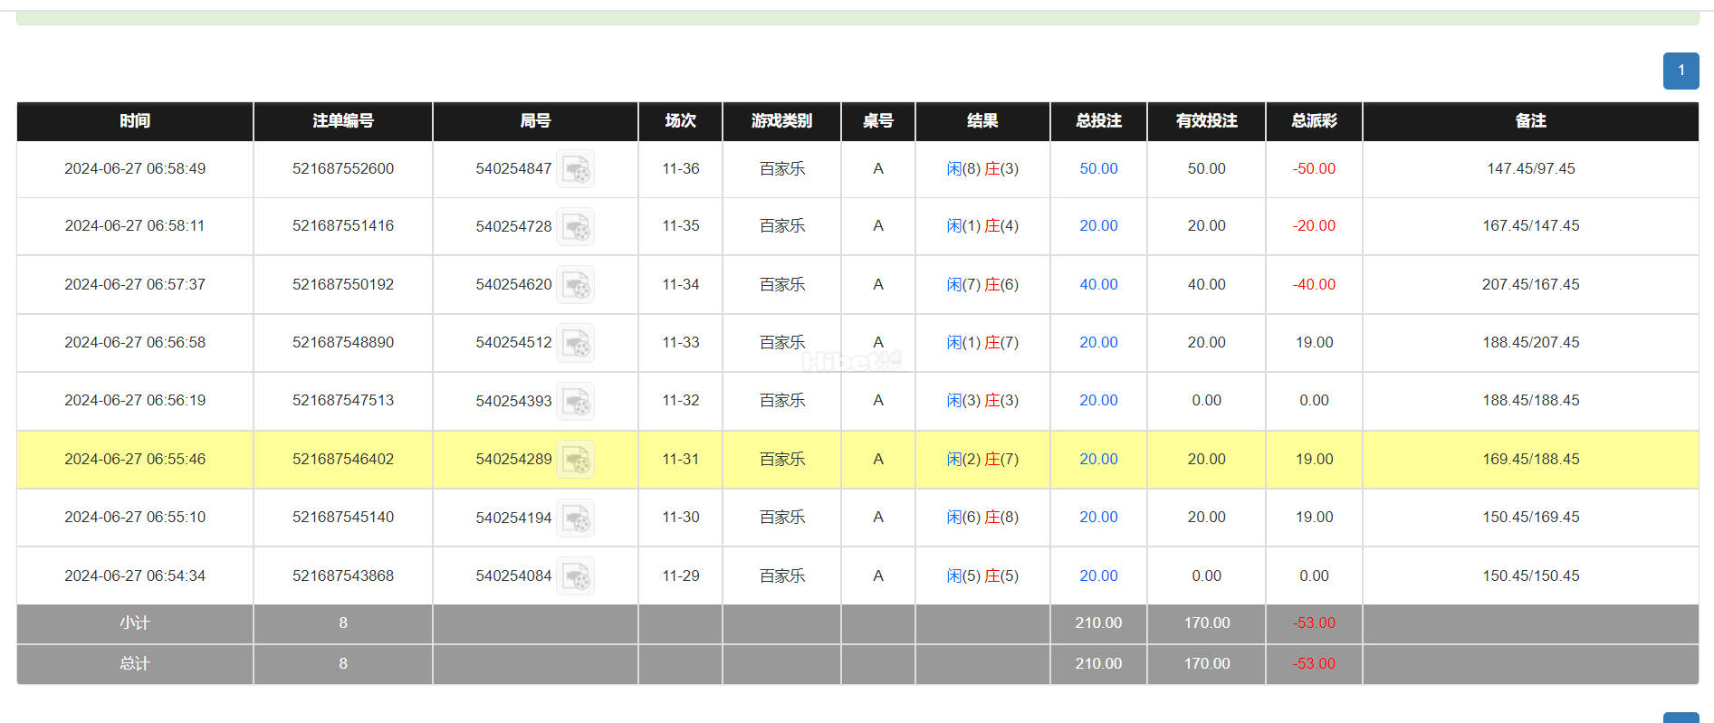Viewport: 1714px width, 723px height.
Task: Select the 小计 subtotal label
Action: pyautogui.click(x=135, y=623)
